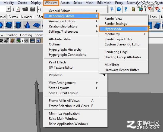Create a polygon cylinder from the shelf
163x132 pixels.
(x=18, y=25)
